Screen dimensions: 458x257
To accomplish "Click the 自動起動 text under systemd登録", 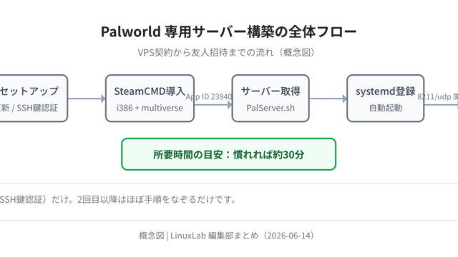I will (386, 108).
